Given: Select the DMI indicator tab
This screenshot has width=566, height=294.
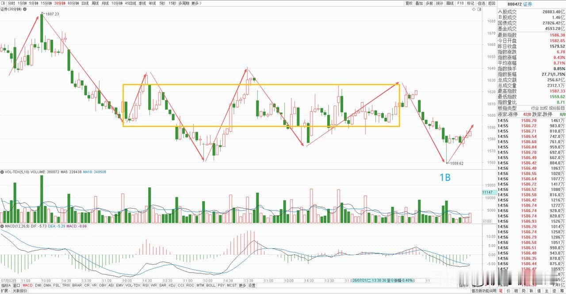Looking at the screenshot, I should click(38, 286).
